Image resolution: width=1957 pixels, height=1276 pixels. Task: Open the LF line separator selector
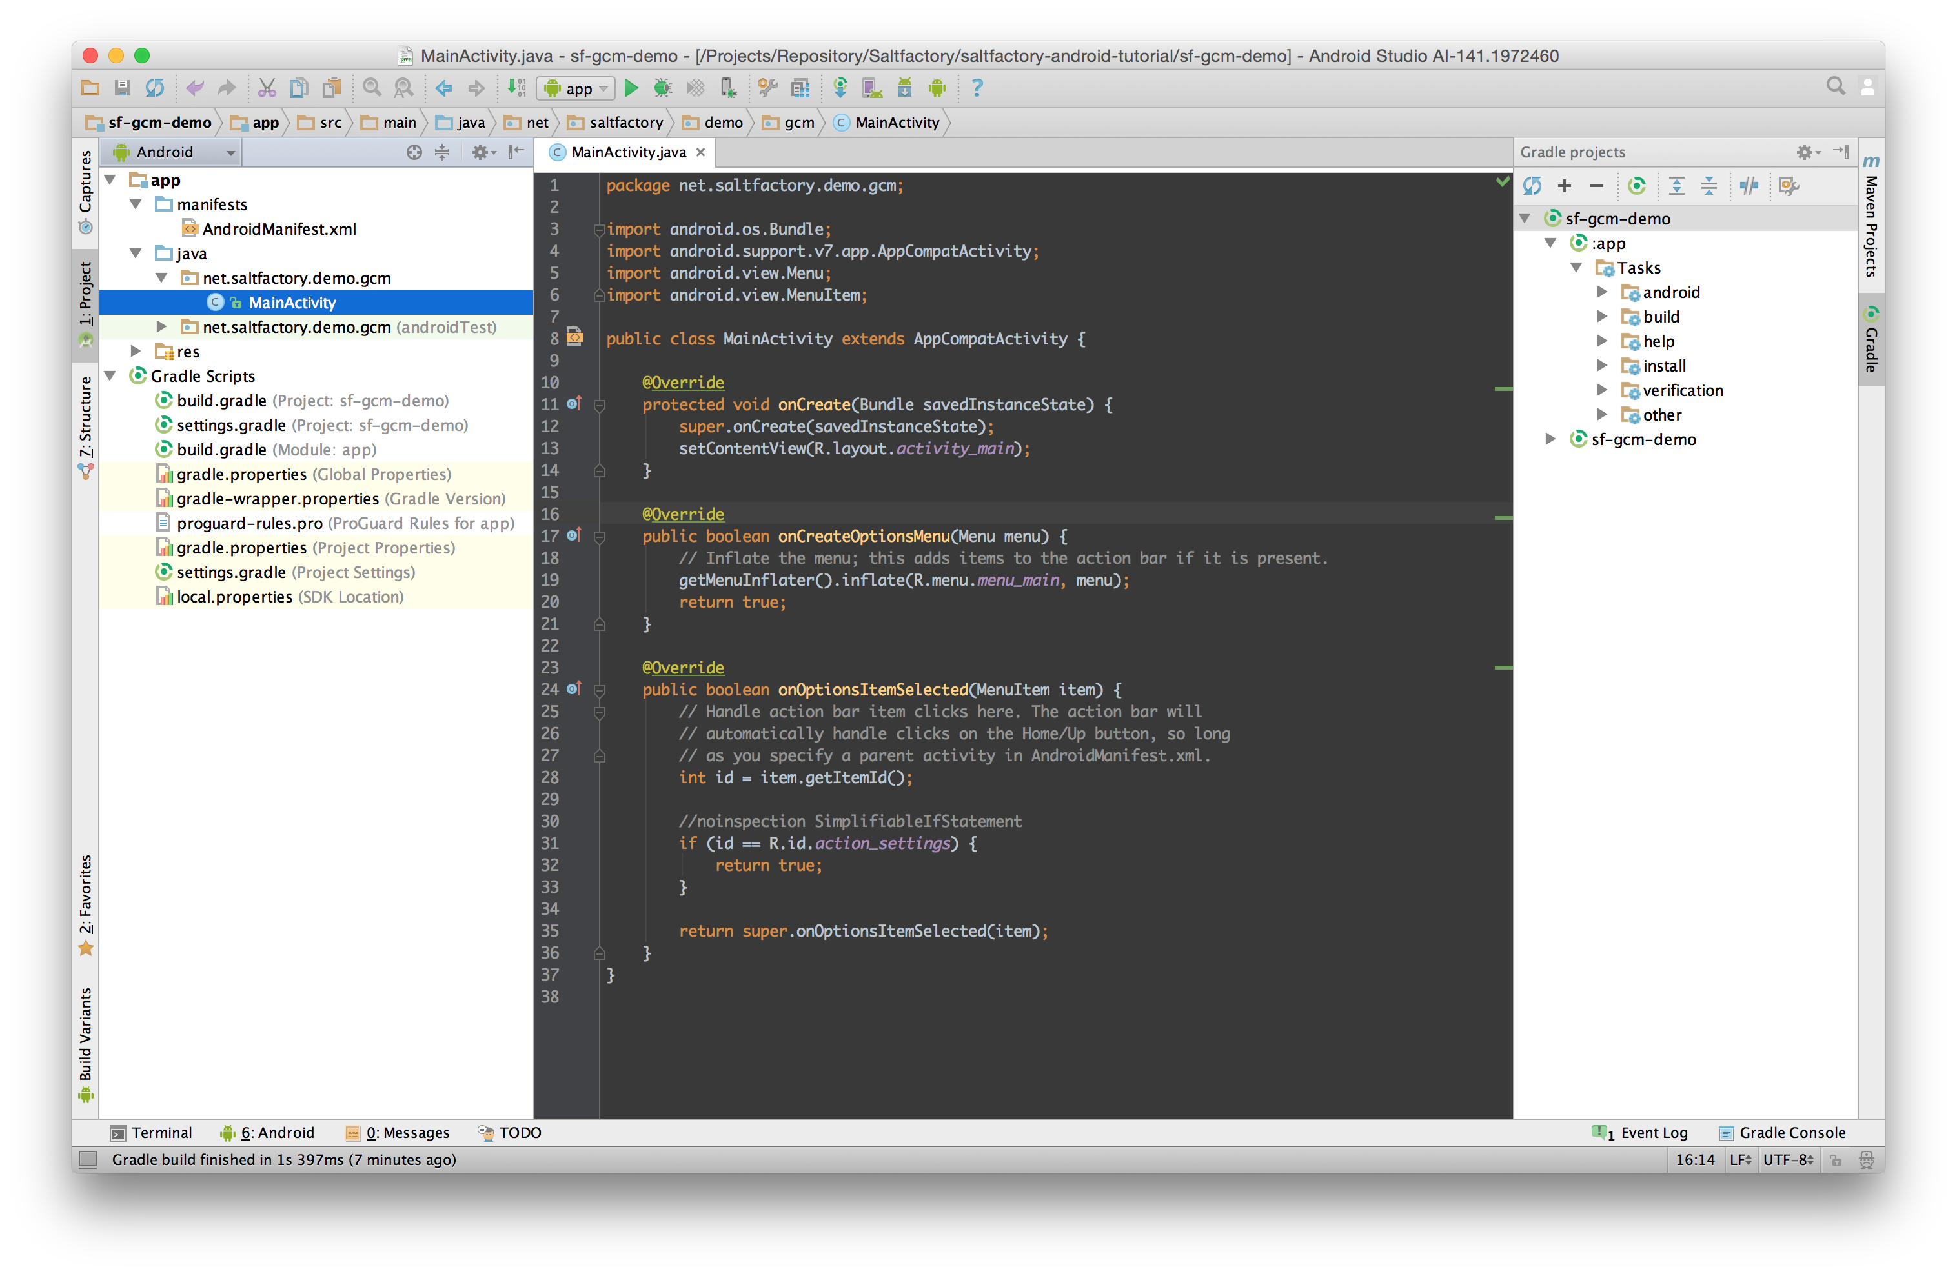point(1740,1159)
